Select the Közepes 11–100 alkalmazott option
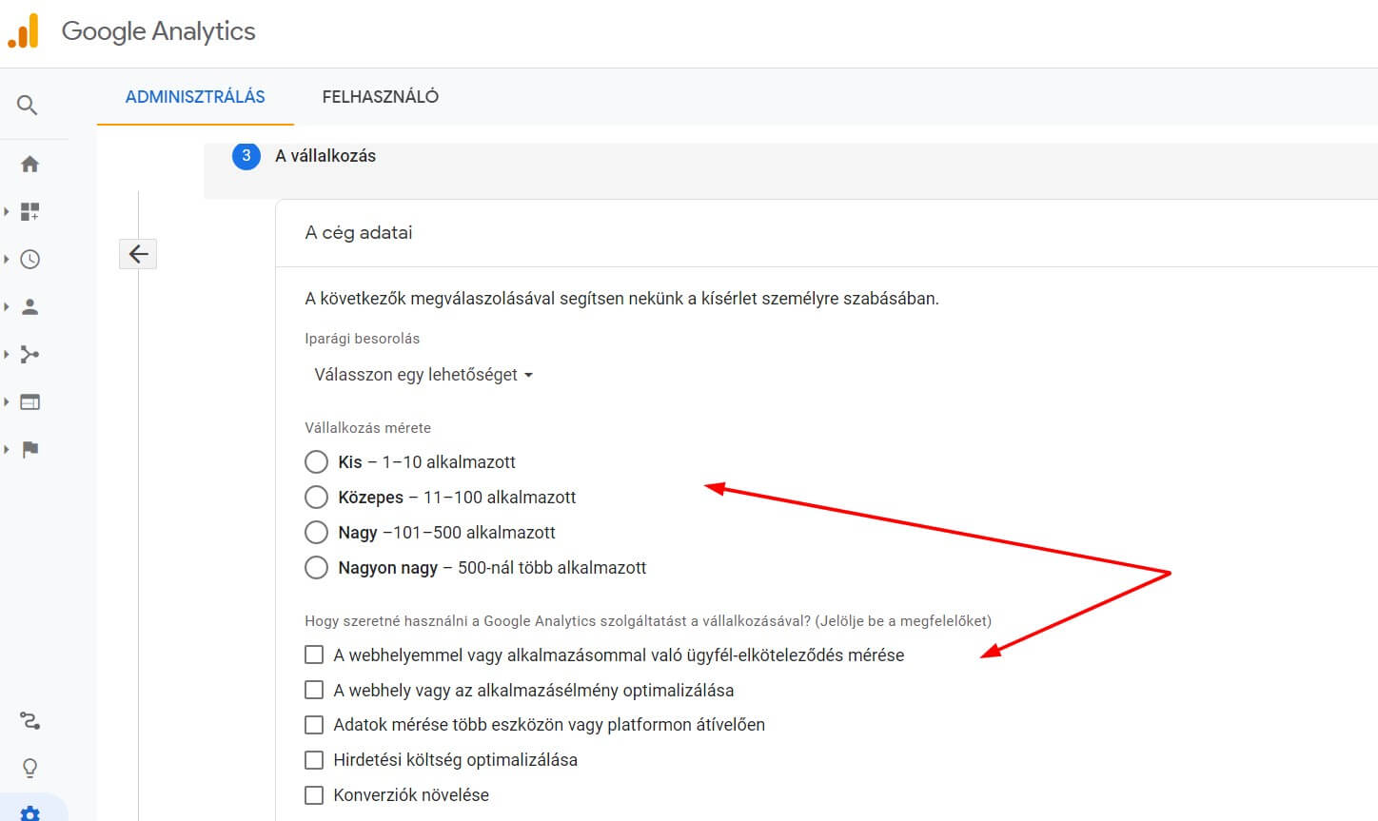Screen dimensions: 1378x821 316,498
